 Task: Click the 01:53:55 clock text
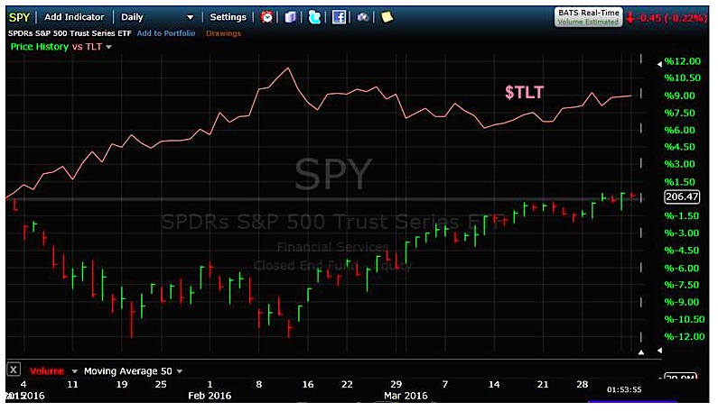pos(624,390)
